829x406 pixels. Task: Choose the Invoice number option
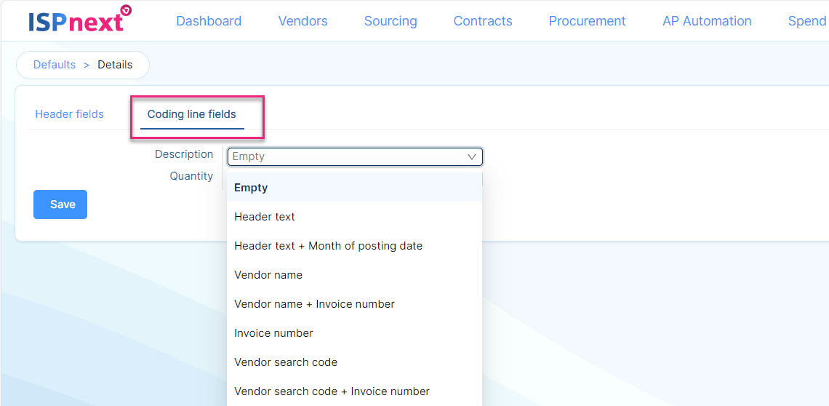point(354,333)
